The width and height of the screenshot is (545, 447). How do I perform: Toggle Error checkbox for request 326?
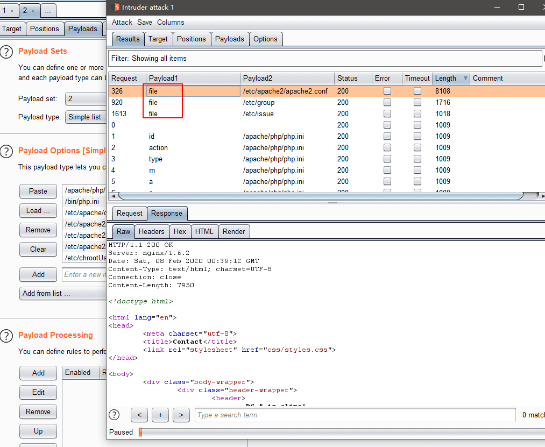pos(387,91)
